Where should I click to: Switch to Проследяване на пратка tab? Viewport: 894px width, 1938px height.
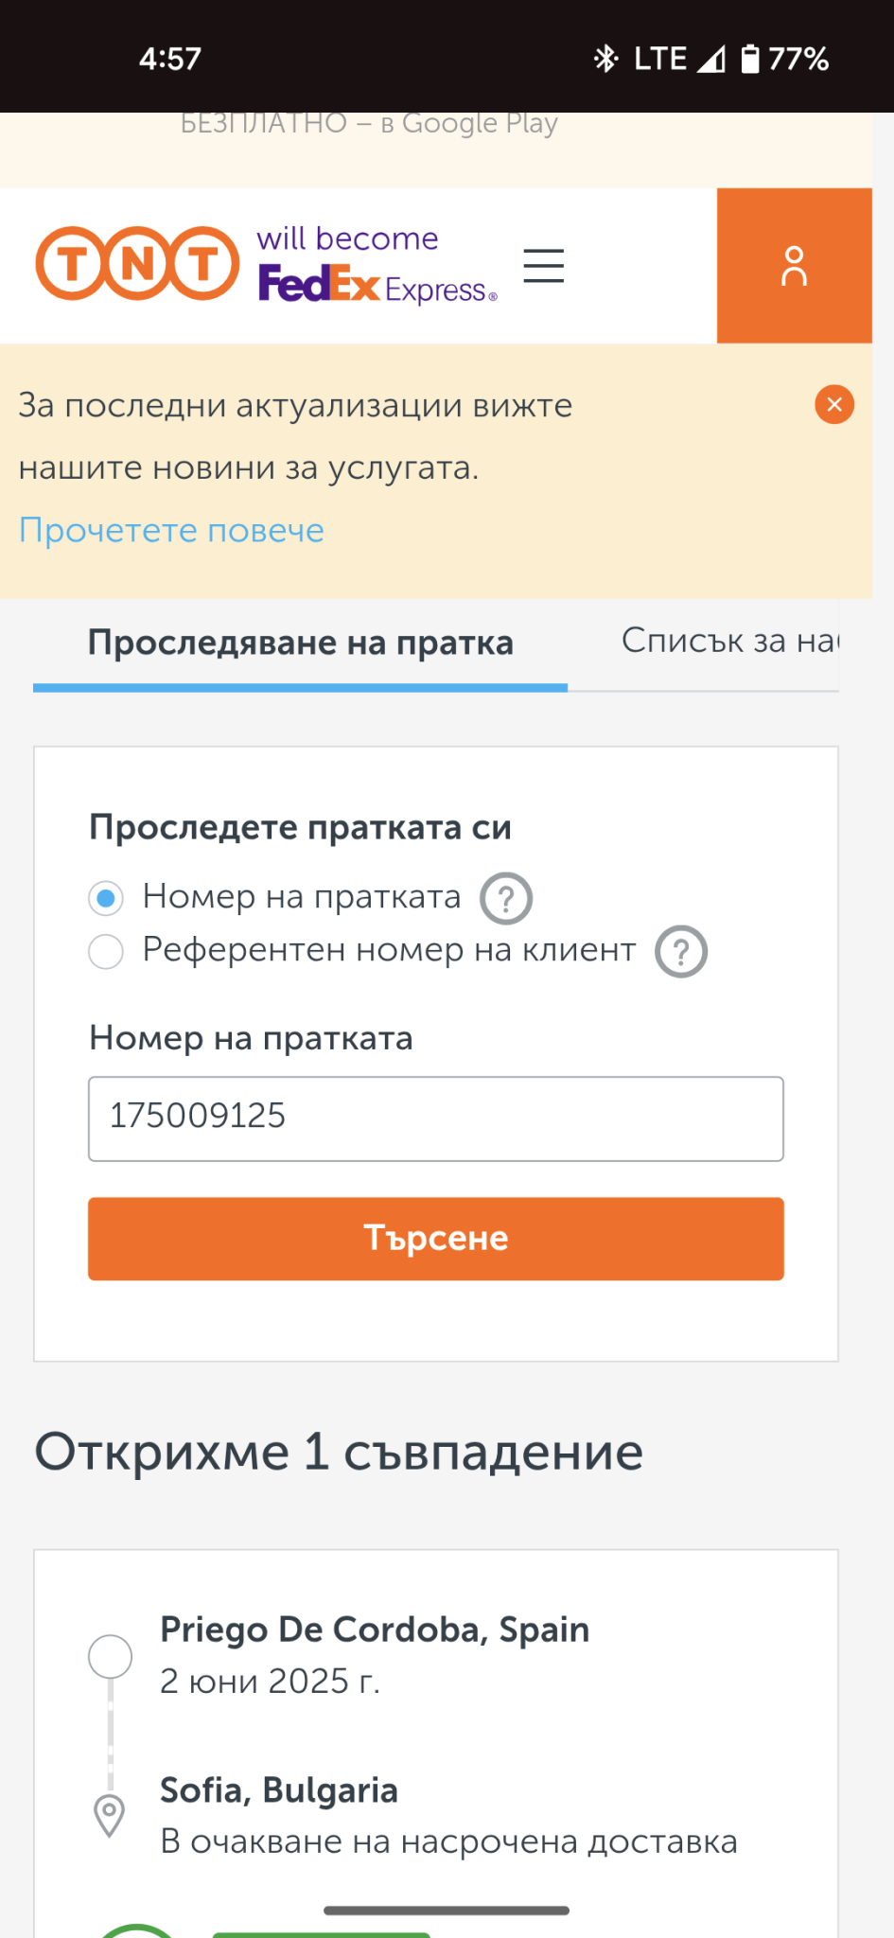click(300, 643)
